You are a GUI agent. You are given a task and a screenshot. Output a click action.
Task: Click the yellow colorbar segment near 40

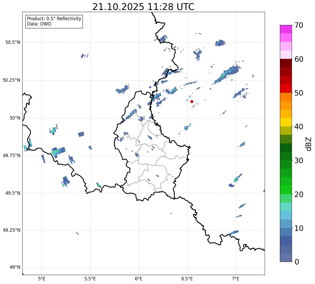(286, 122)
